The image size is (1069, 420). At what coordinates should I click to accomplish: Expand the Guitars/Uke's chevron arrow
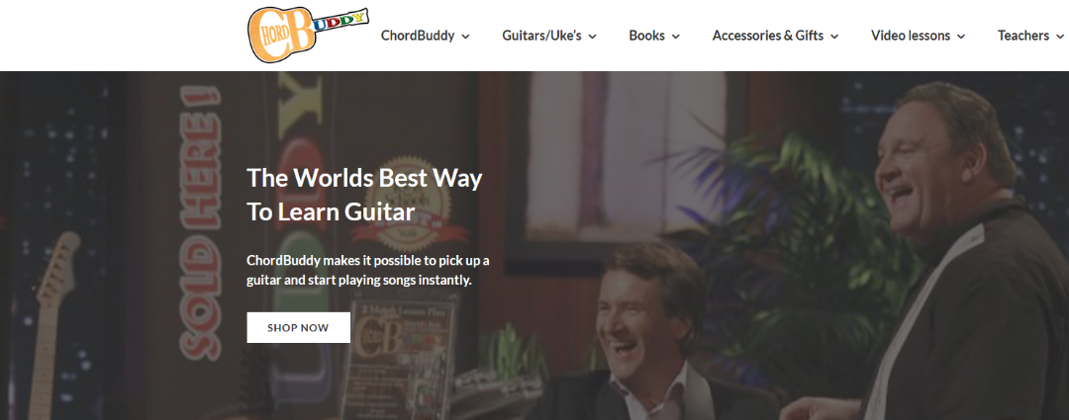pos(593,37)
